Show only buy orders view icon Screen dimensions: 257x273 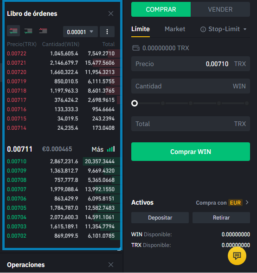pyautogui.click(x=28, y=31)
